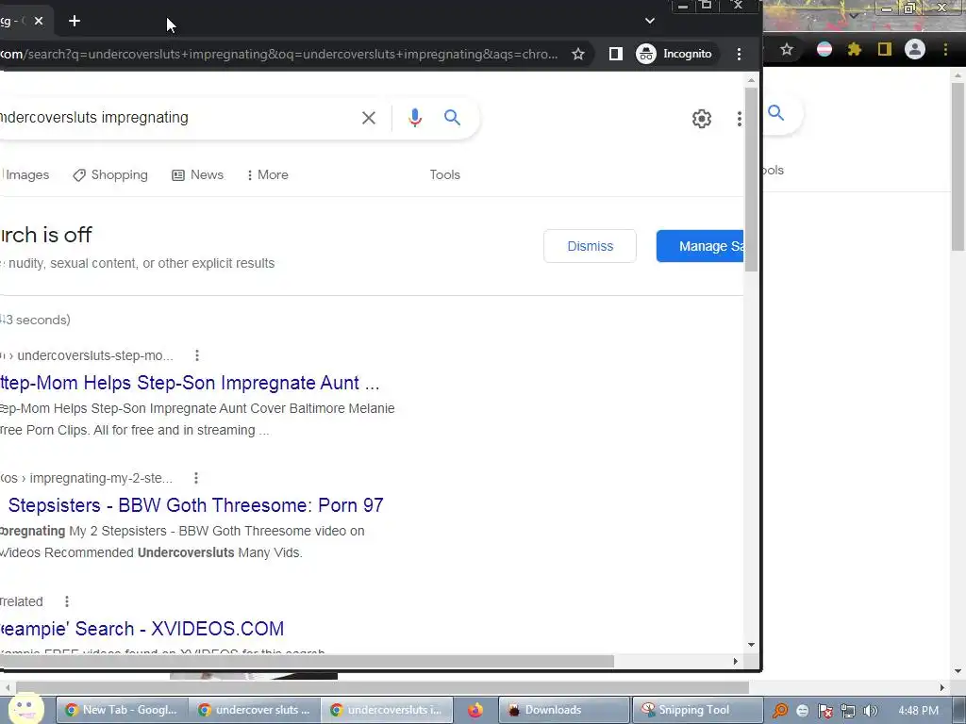Switch to the News results tab
Screen dimensions: 966x724
click(x=198, y=174)
